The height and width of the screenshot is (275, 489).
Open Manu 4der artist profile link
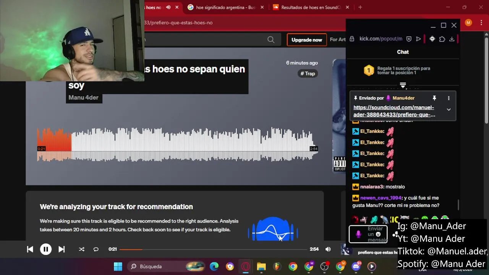83,97
